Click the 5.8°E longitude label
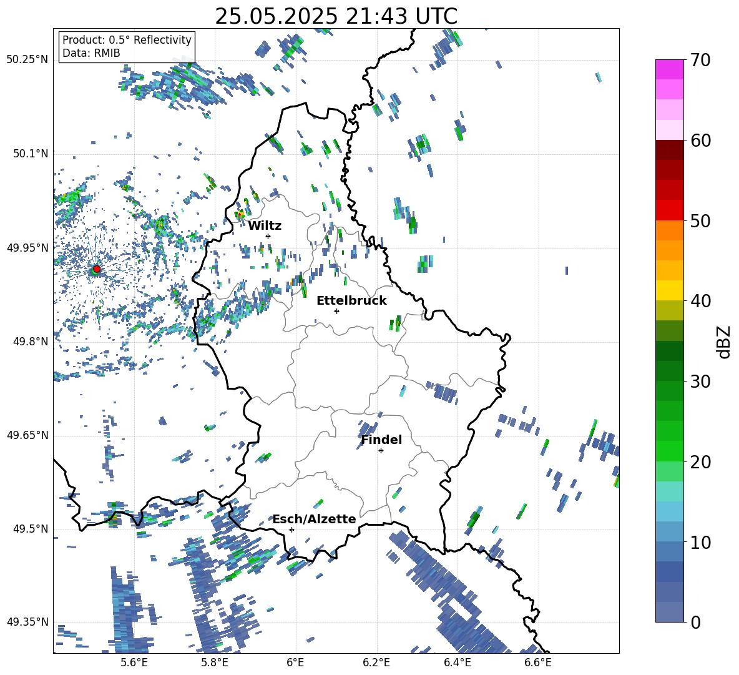This screenshot has height=675, width=739. [215, 663]
